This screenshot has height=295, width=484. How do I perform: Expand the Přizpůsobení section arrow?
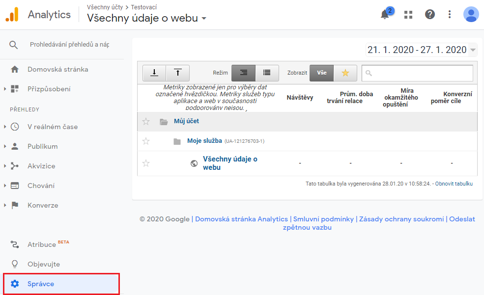pos(5,89)
